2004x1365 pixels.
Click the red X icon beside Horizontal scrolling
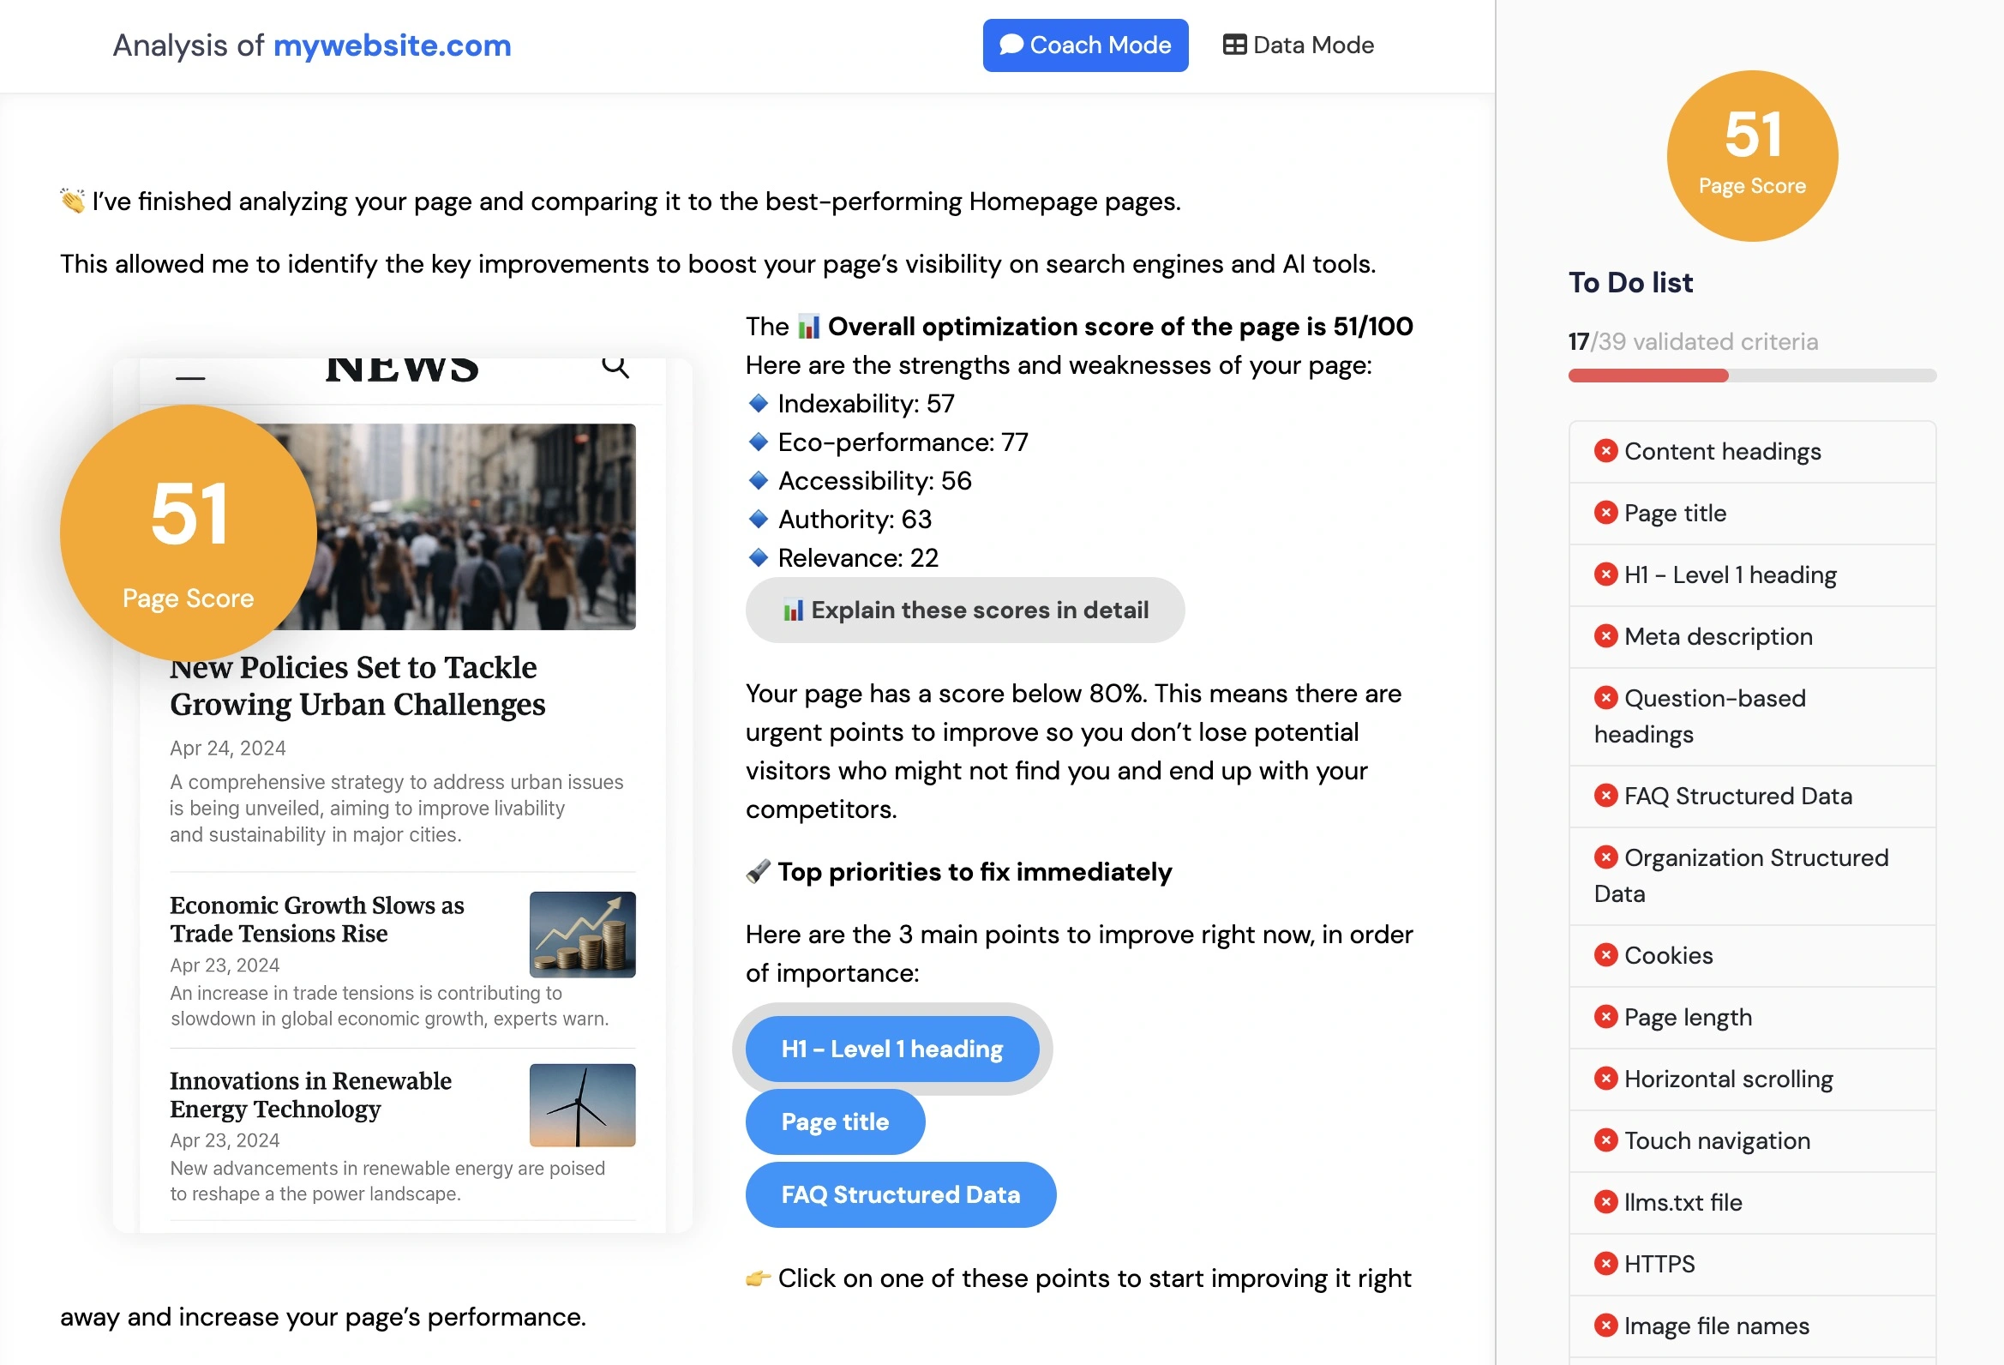point(1605,1079)
